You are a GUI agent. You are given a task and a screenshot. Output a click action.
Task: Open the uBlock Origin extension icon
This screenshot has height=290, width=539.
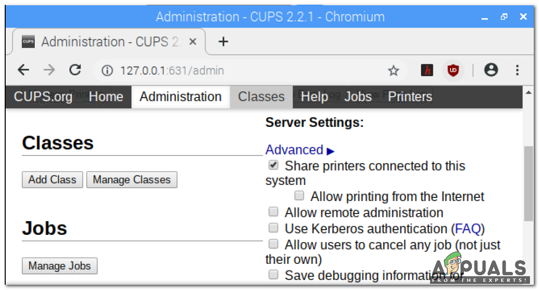pos(453,71)
